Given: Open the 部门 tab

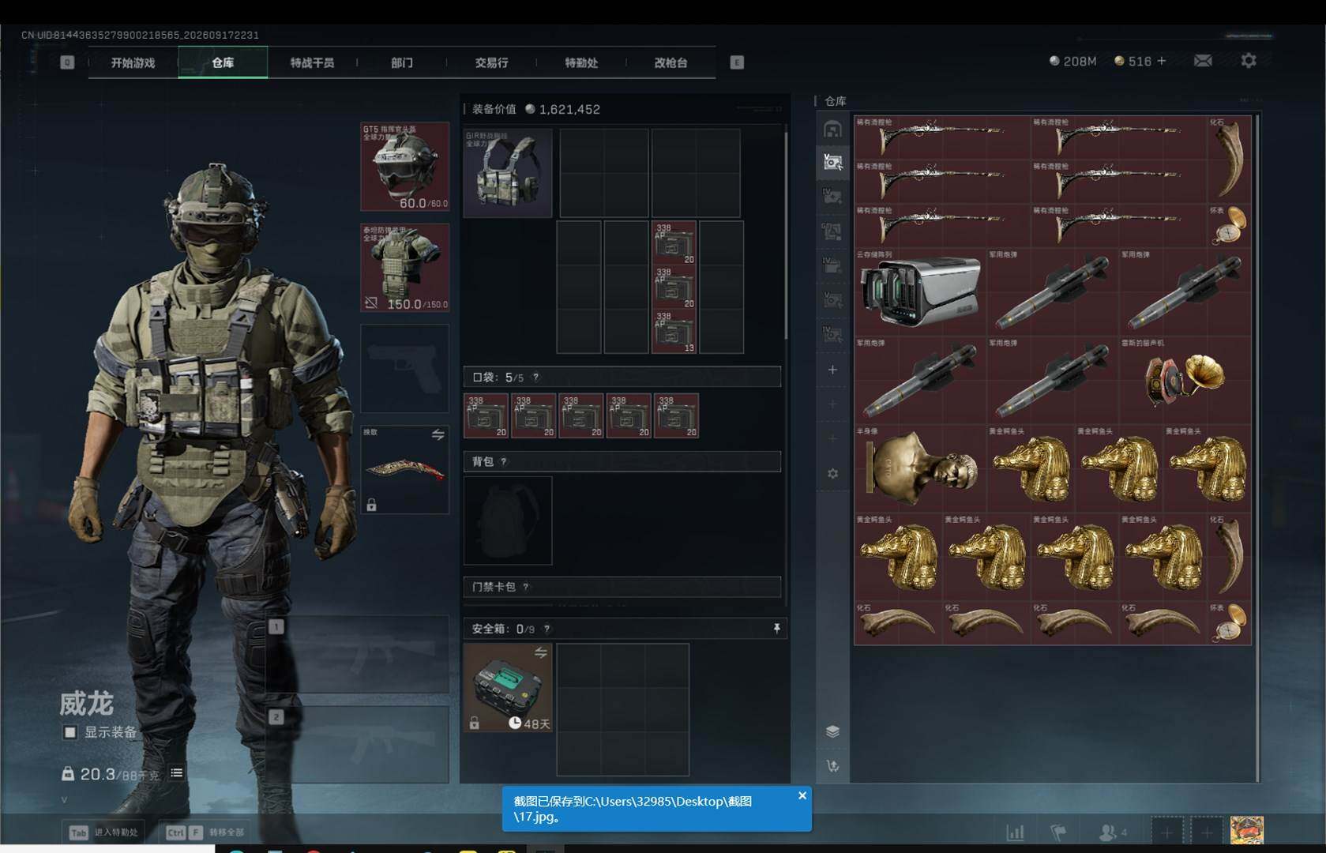Looking at the screenshot, I should click(x=401, y=62).
